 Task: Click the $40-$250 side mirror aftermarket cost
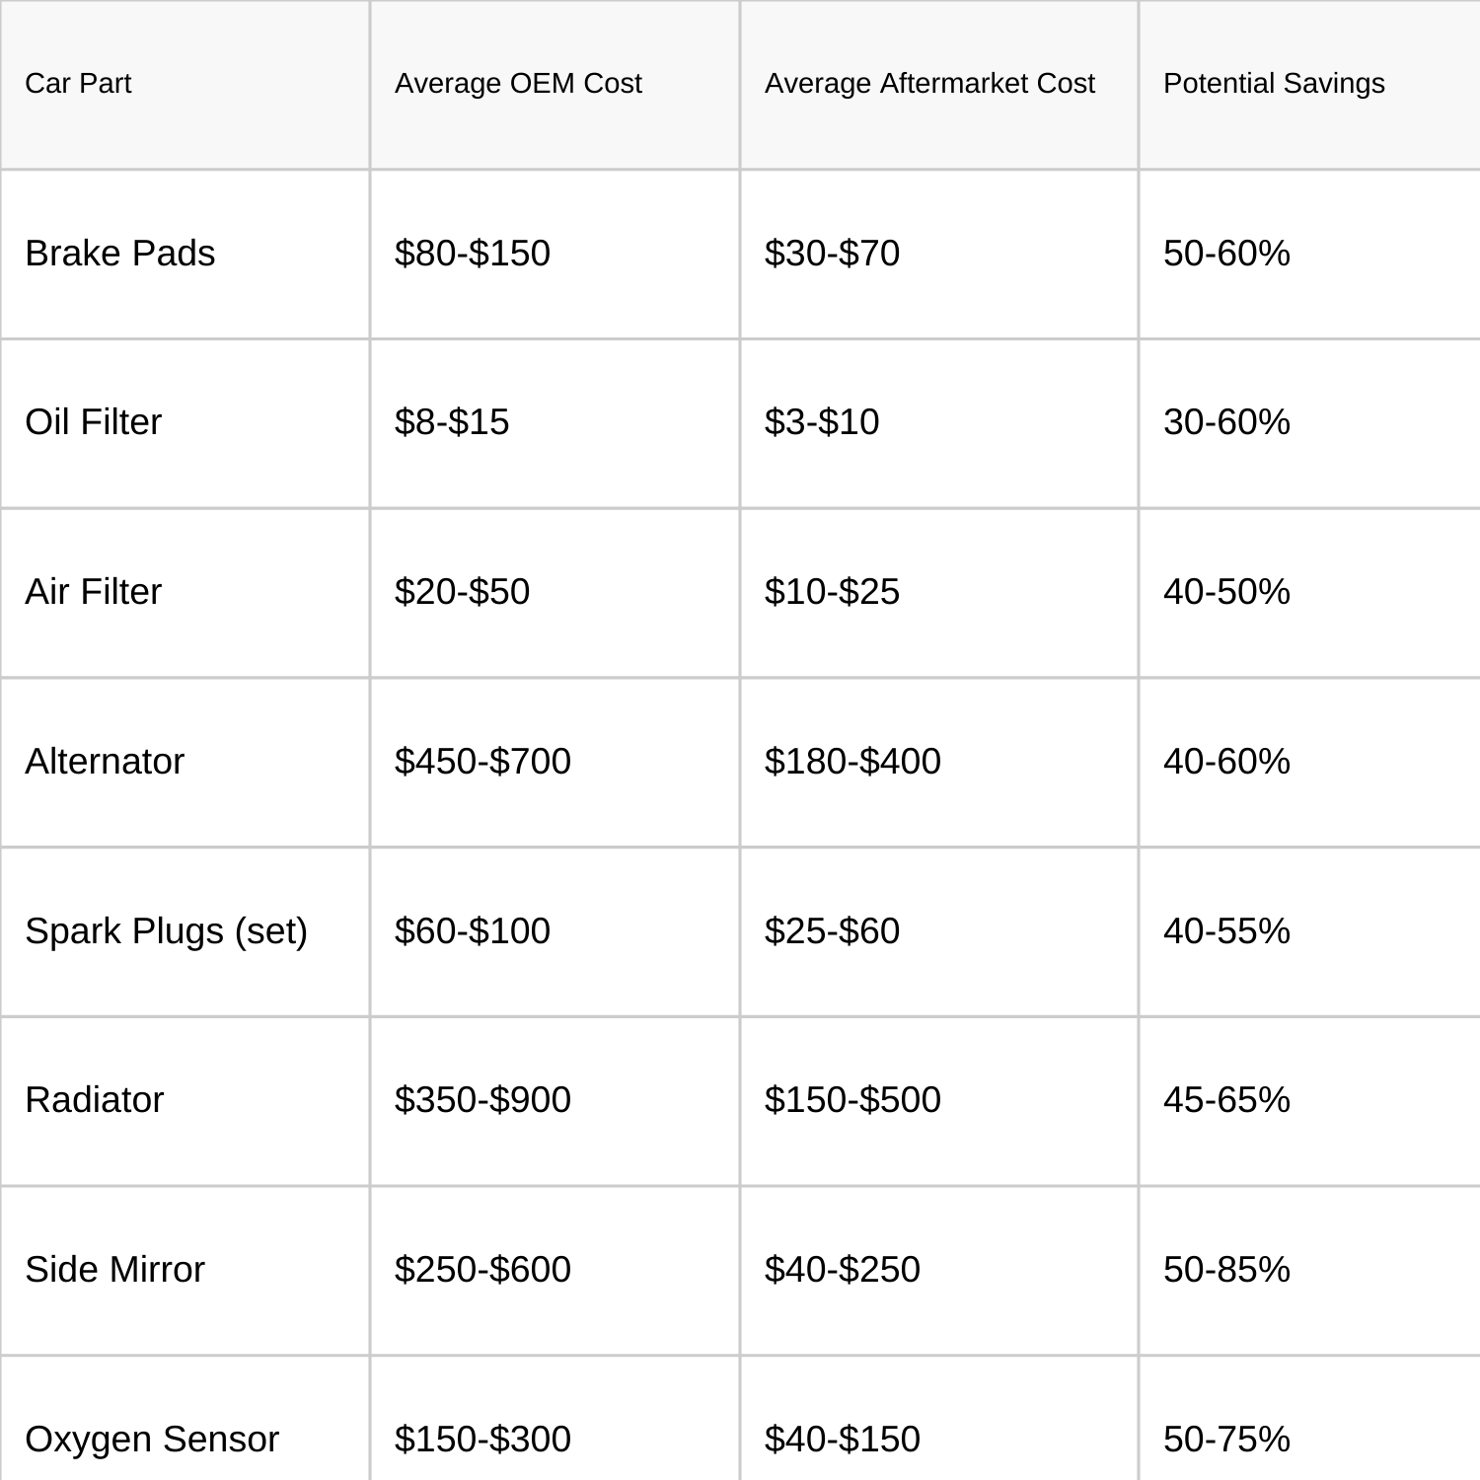[x=843, y=1270]
